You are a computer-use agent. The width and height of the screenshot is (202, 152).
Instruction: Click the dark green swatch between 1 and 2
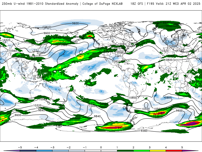125,151
